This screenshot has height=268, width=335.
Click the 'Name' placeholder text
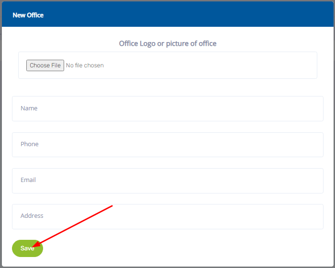coord(29,108)
